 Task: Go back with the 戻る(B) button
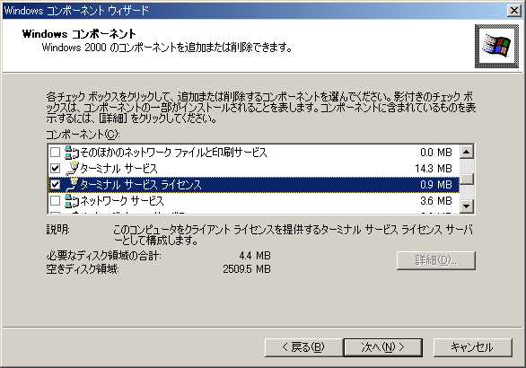point(303,347)
